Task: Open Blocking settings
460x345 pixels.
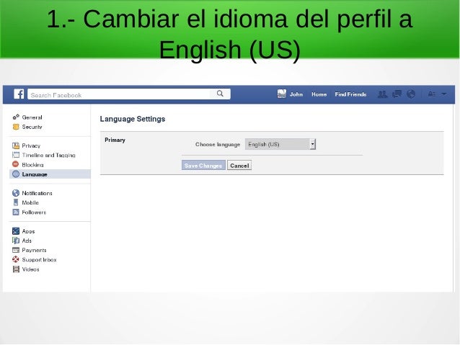Action: pos(32,165)
